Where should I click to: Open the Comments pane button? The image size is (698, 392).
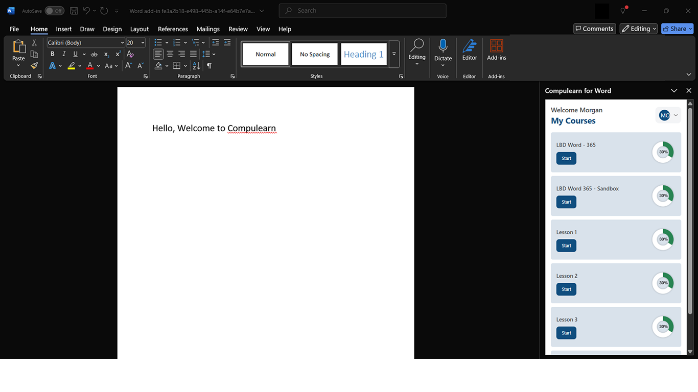594,29
